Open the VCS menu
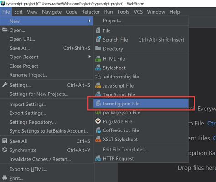216x182 pixels. pos(138,12)
